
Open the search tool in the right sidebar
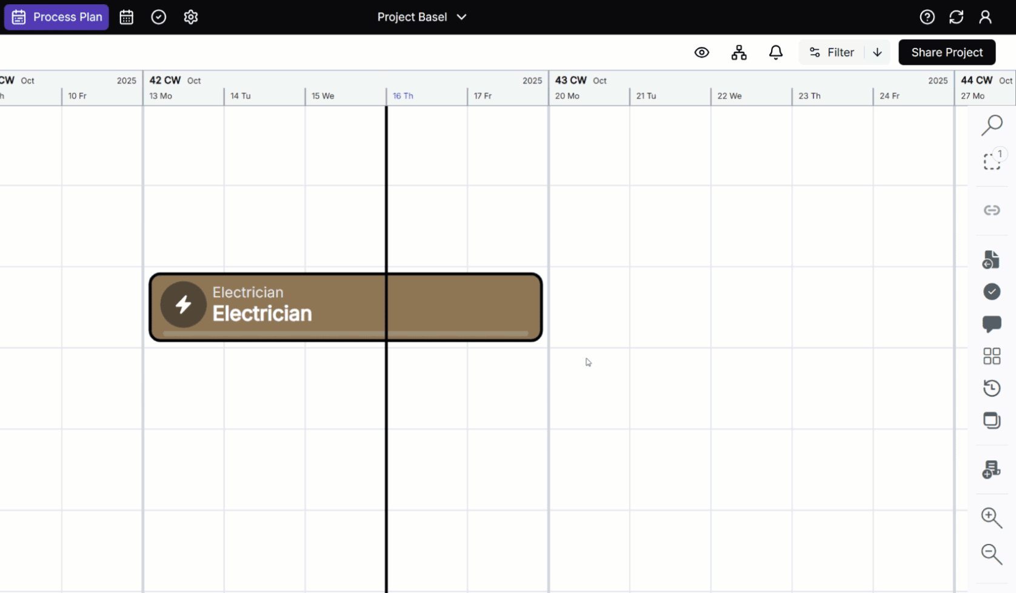[x=992, y=125]
